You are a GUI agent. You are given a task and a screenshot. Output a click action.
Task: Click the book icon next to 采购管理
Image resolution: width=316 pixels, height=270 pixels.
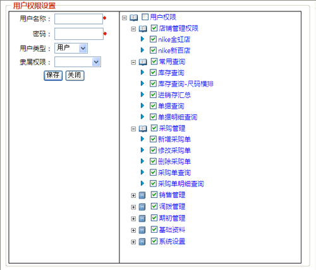pos(143,129)
